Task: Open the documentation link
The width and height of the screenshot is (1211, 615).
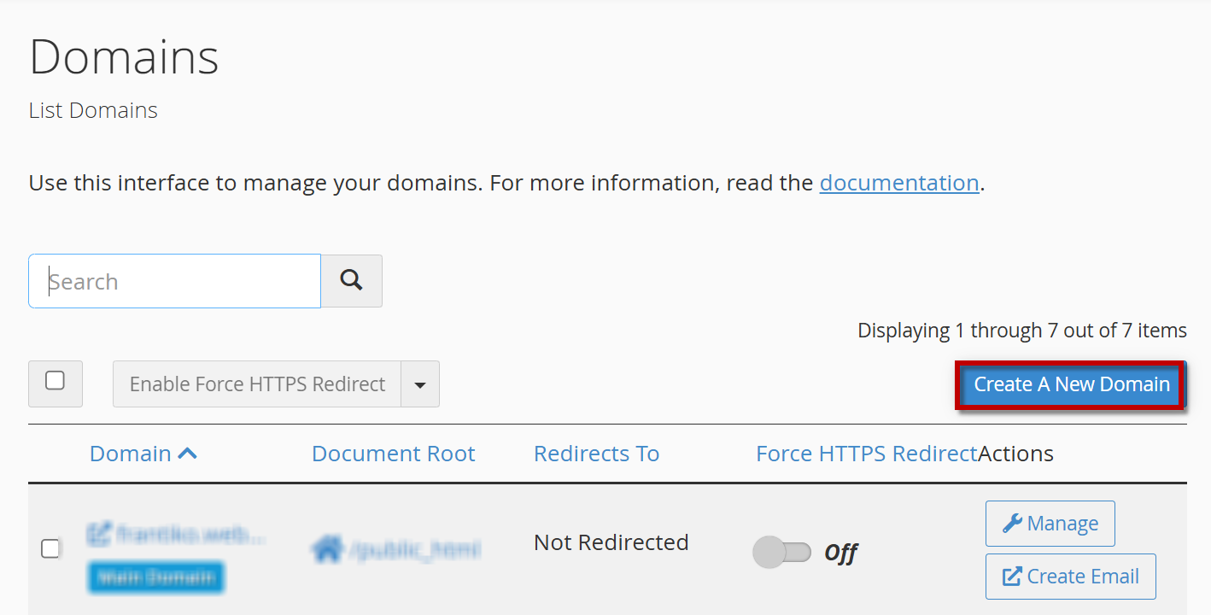Action: tap(898, 183)
